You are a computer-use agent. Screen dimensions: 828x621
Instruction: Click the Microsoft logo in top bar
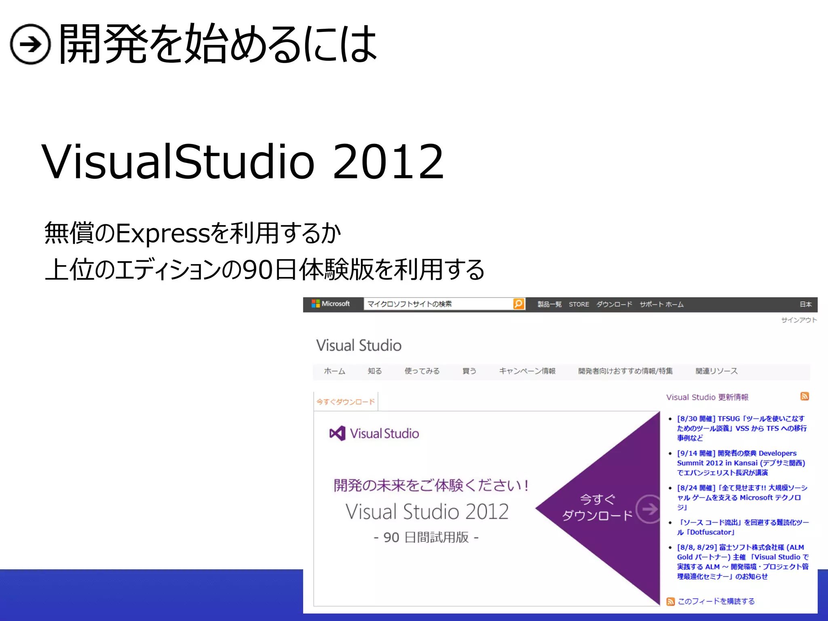[x=330, y=304]
